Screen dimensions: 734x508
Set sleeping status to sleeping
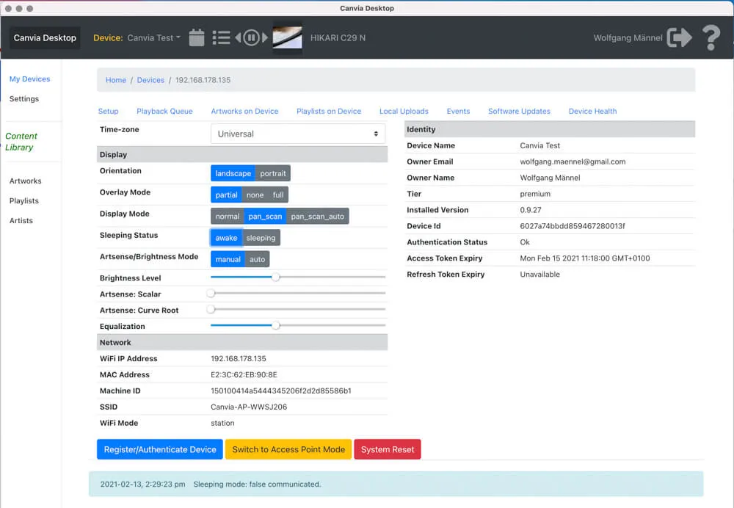(261, 238)
